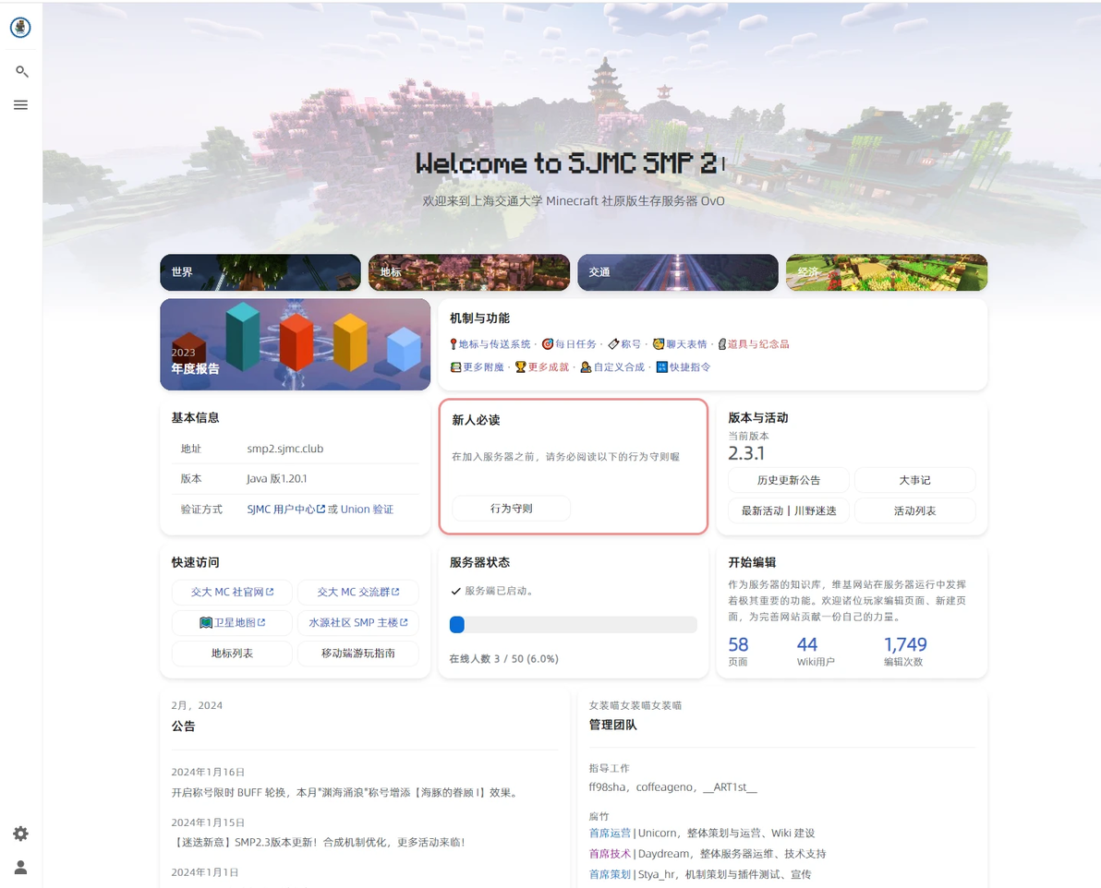Image resolution: width=1101 pixels, height=888 pixels.
Task: Click the map pin icon before 地标与传送系统
Action: pos(454,344)
